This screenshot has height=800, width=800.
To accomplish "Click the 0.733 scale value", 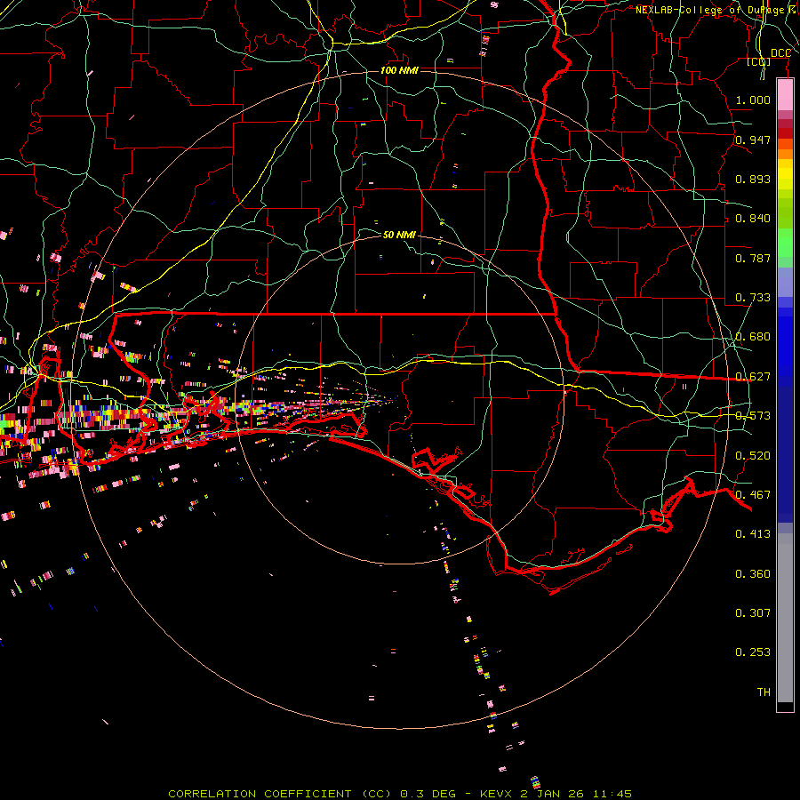I will [753, 298].
